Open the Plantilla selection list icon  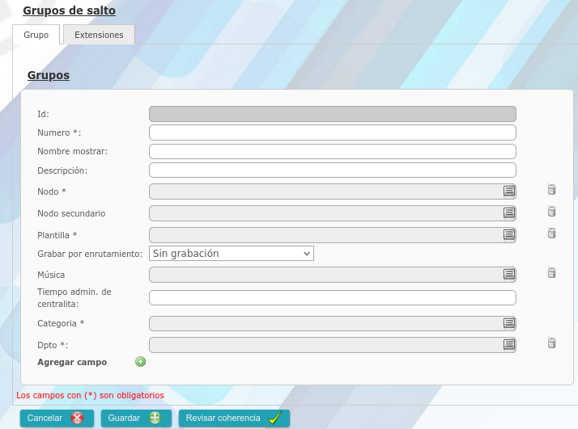pyautogui.click(x=509, y=234)
